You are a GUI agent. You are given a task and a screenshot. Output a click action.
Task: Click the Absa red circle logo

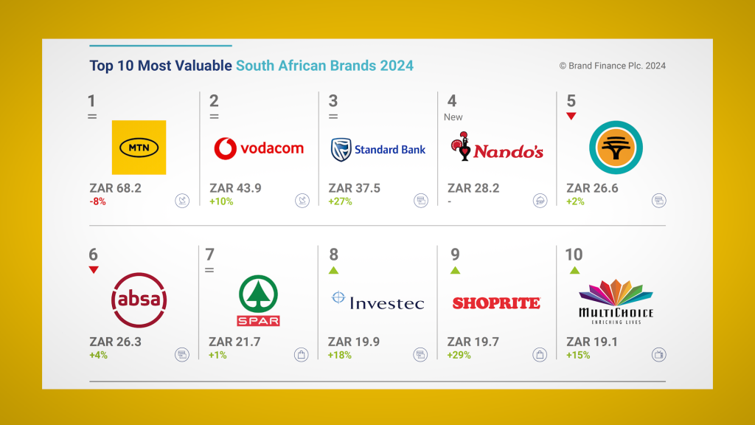pyautogui.click(x=139, y=300)
